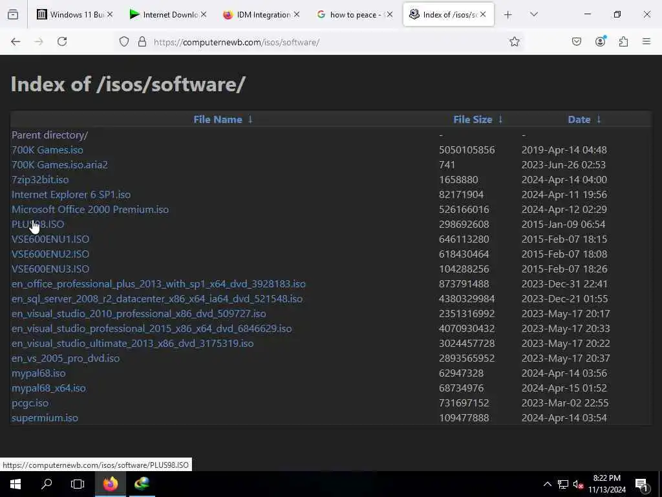Click the arrow next to Date header
Image resolution: width=662 pixels, height=497 pixels.
click(599, 120)
